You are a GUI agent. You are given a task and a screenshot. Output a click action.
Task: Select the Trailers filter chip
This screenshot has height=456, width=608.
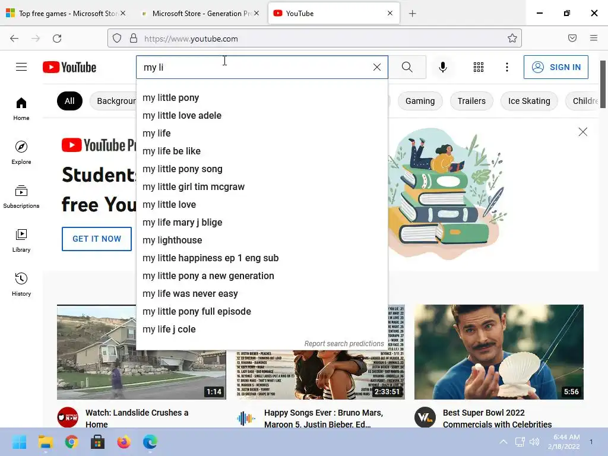point(471,101)
